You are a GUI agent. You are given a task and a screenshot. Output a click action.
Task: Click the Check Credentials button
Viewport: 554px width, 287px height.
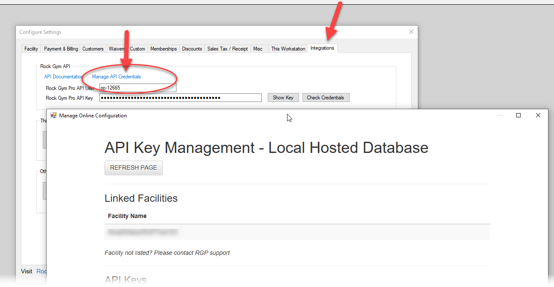point(326,98)
